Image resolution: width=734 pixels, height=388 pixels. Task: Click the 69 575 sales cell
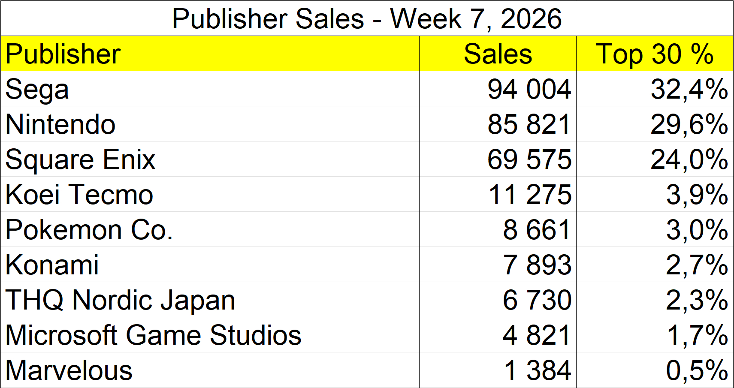(x=529, y=159)
